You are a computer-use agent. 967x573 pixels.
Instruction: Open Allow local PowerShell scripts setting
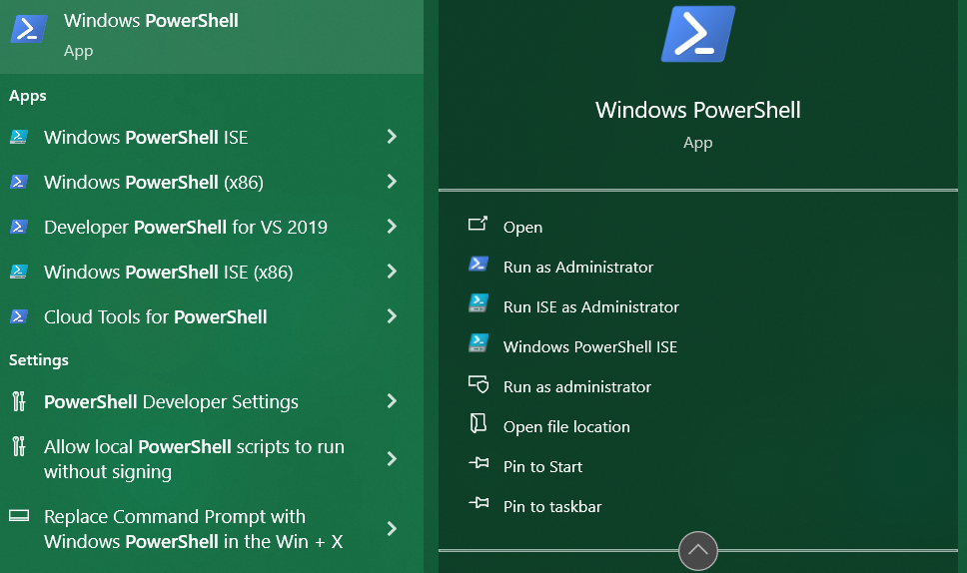tap(212, 459)
